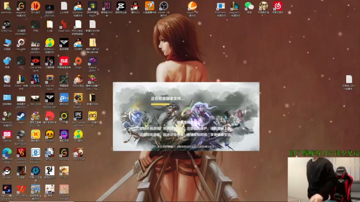Open the 欢乐斗地主 farmer icon

pyautogui.click(x=78, y=79)
